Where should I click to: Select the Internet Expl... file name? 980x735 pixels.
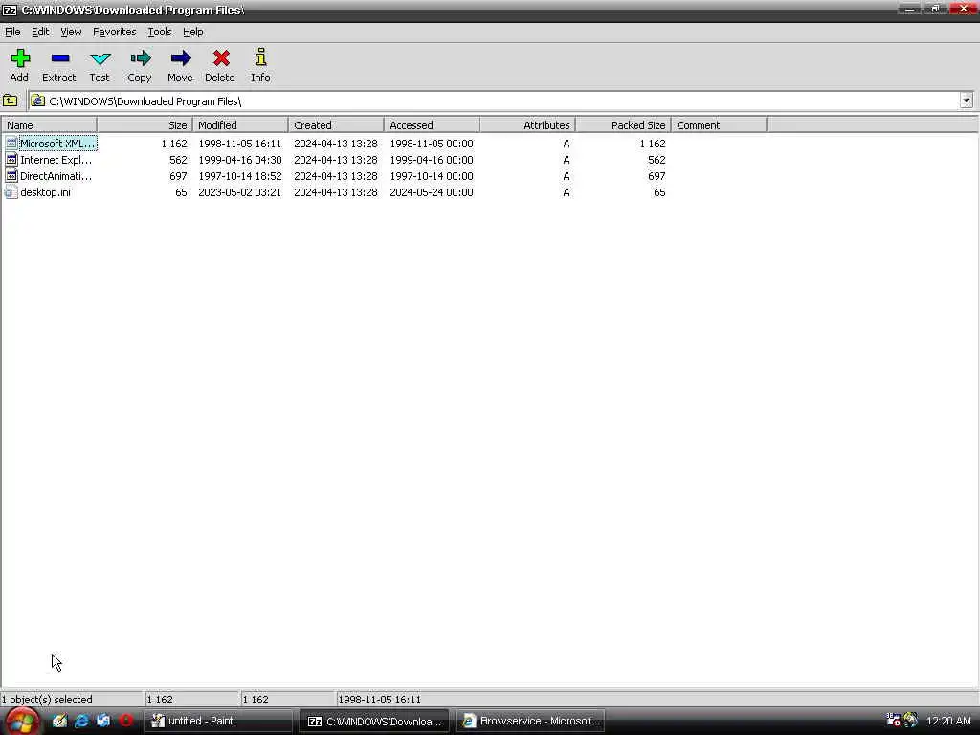click(x=56, y=160)
